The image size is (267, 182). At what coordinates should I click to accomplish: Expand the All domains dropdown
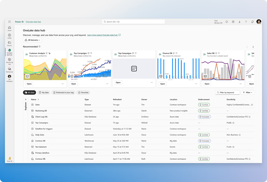coord(32,40)
